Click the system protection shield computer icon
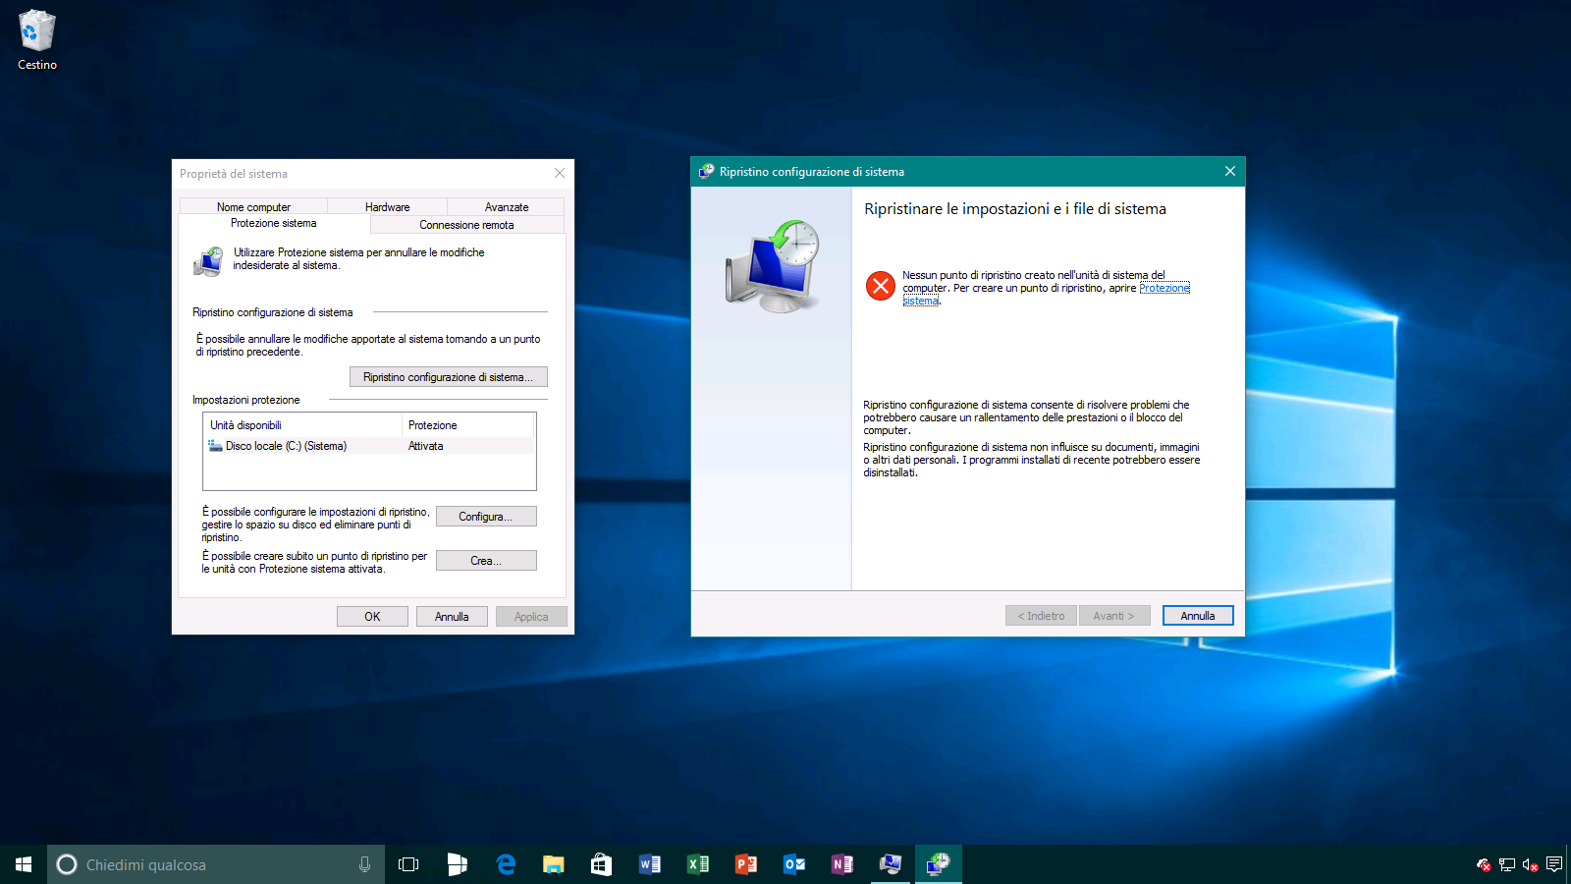 coord(209,261)
